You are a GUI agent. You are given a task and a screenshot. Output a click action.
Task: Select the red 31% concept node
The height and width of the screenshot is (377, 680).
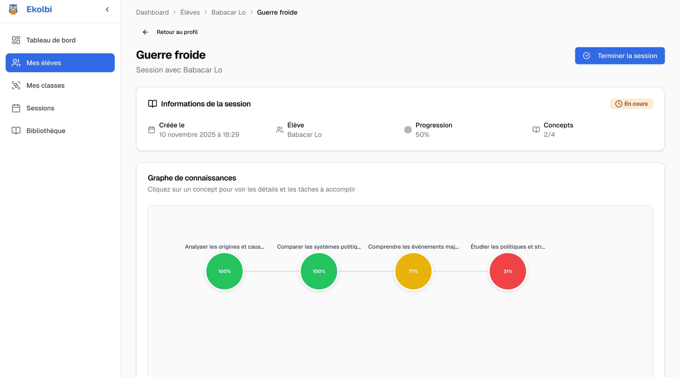(507, 271)
